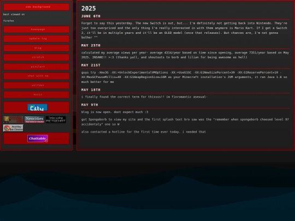This screenshot has height=221, width=295.
Task: Open the blog page
Action: (x=37, y=48)
